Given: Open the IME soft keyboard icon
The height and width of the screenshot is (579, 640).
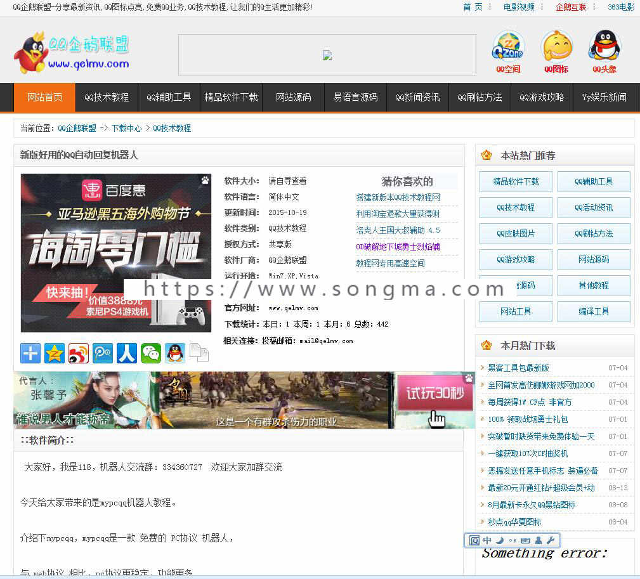Looking at the screenshot, I should pyautogui.click(x=526, y=541).
